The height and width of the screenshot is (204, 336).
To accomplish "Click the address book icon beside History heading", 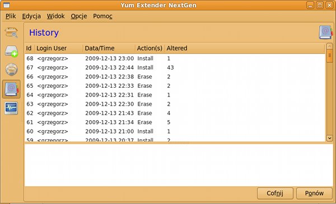I will (326, 32).
